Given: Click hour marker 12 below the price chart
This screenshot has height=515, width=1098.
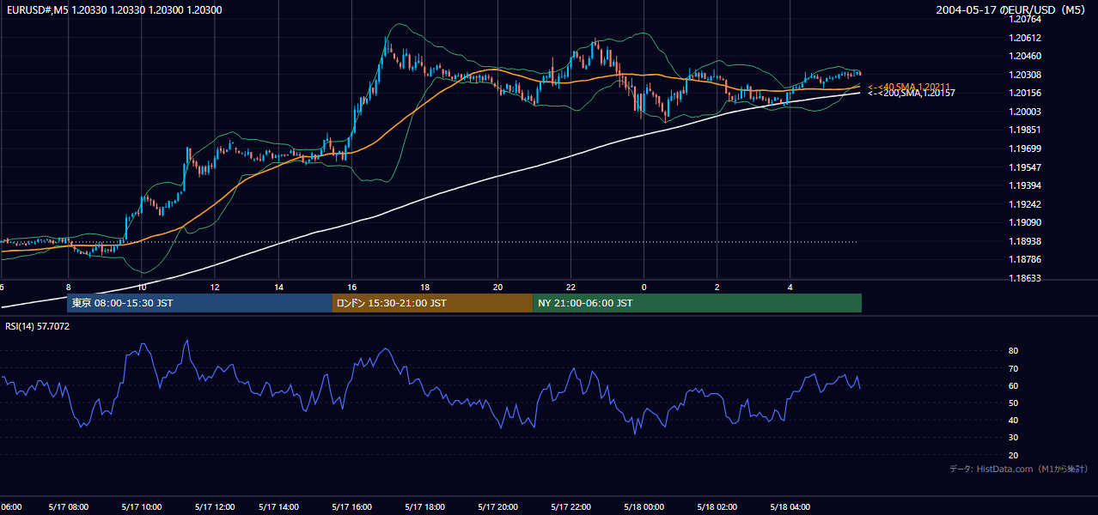Looking at the screenshot, I should coord(215,287).
